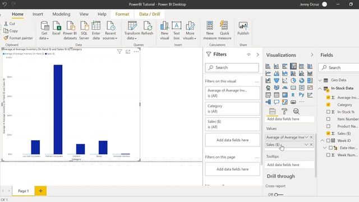Choose the Python (Py) visual
359x202 pixels.
tap(302, 95)
